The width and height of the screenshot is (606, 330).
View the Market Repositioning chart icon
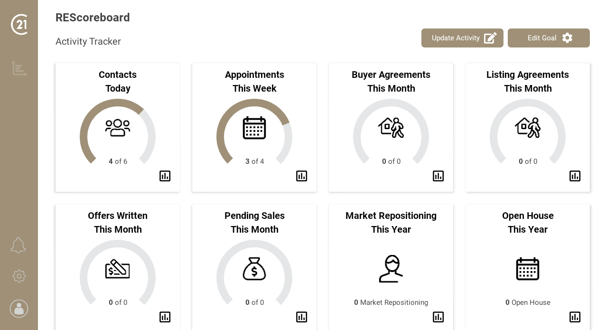click(438, 317)
